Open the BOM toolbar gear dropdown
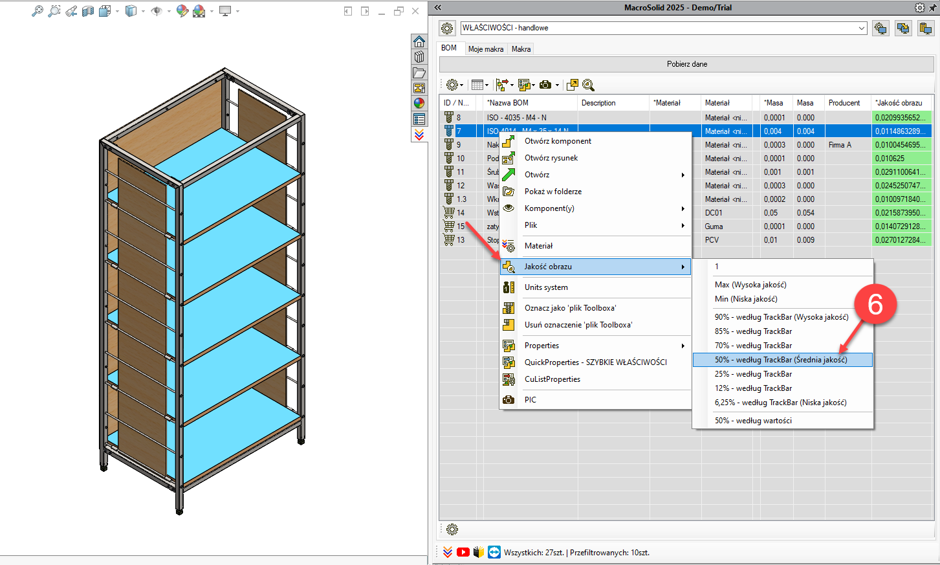The height and width of the screenshot is (565, 940). [454, 85]
